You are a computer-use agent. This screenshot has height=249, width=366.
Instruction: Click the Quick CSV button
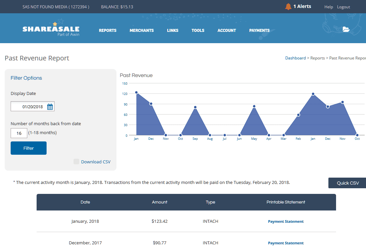click(x=347, y=183)
